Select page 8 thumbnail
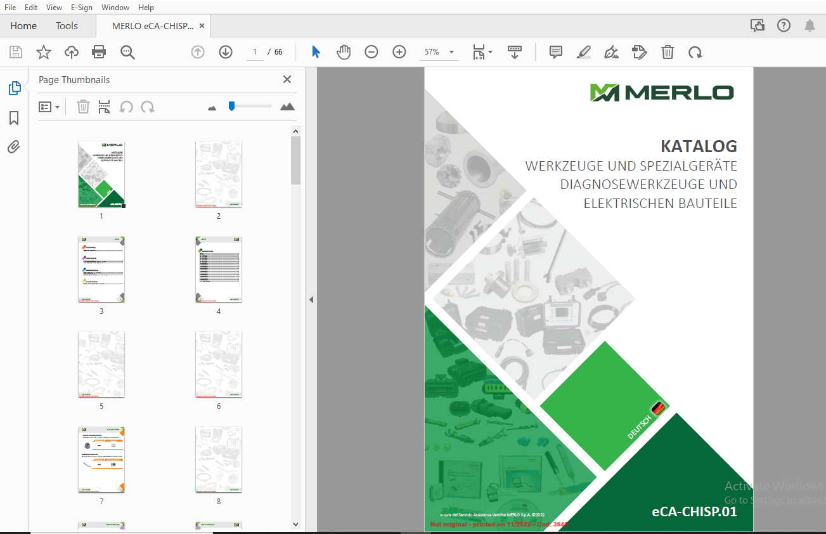The height and width of the screenshot is (534, 826). click(219, 460)
